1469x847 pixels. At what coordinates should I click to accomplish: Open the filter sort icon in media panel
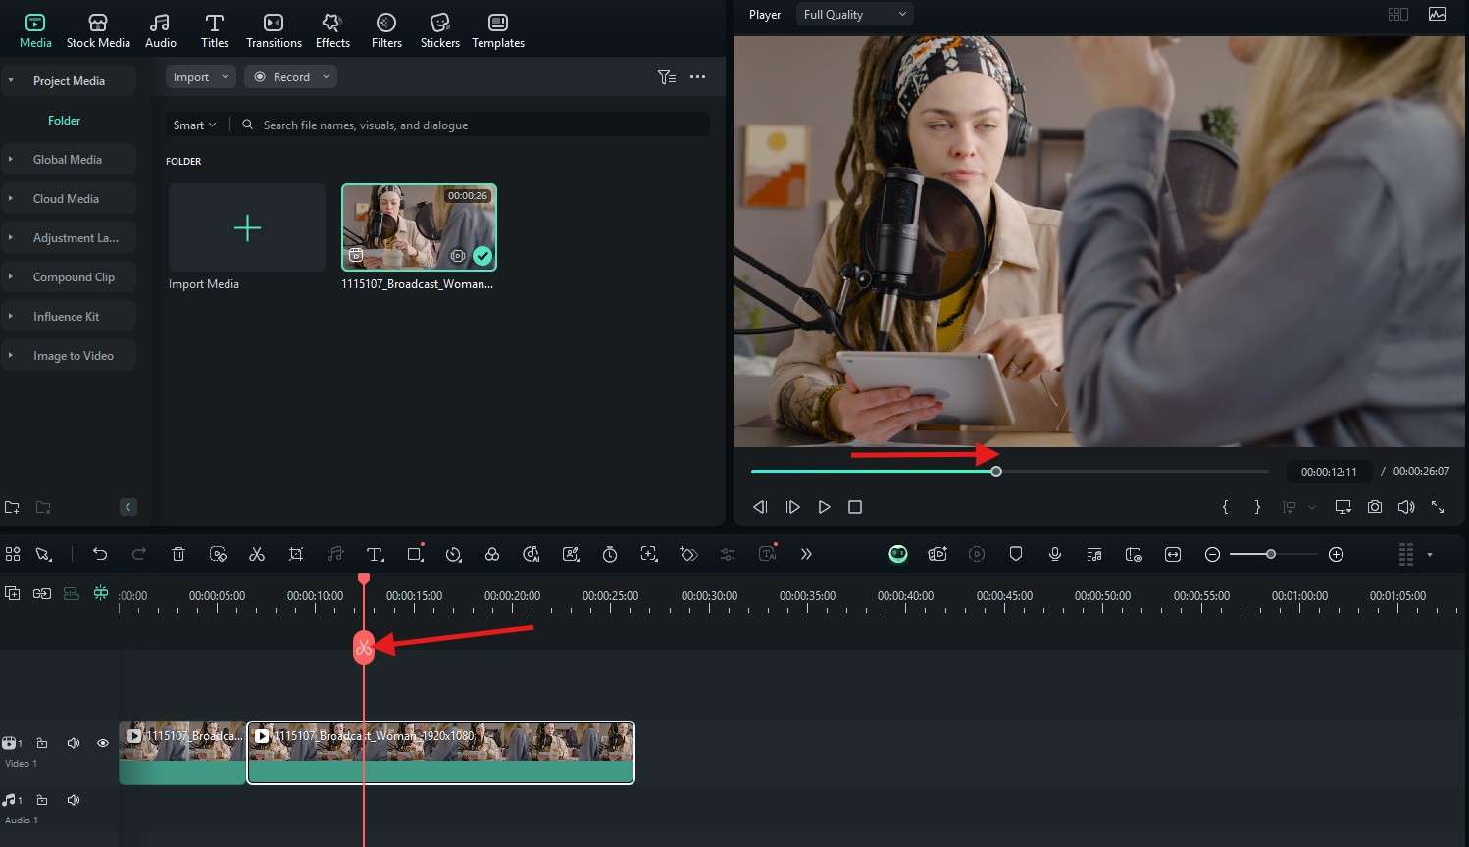[x=667, y=76]
